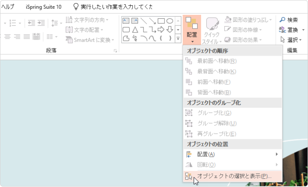Open the 置換 dropdown arrow
The height and width of the screenshot is (187, 308).
point(303,30)
